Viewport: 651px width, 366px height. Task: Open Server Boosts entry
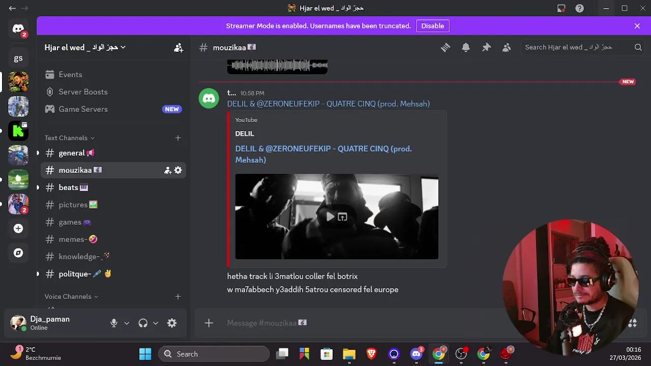(x=113, y=92)
